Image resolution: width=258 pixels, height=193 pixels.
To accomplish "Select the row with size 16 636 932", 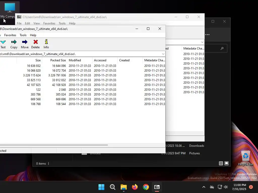I will pos(83,66).
